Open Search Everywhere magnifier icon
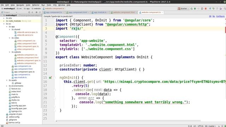The height and width of the screenshot is (127, 226). [225, 8]
